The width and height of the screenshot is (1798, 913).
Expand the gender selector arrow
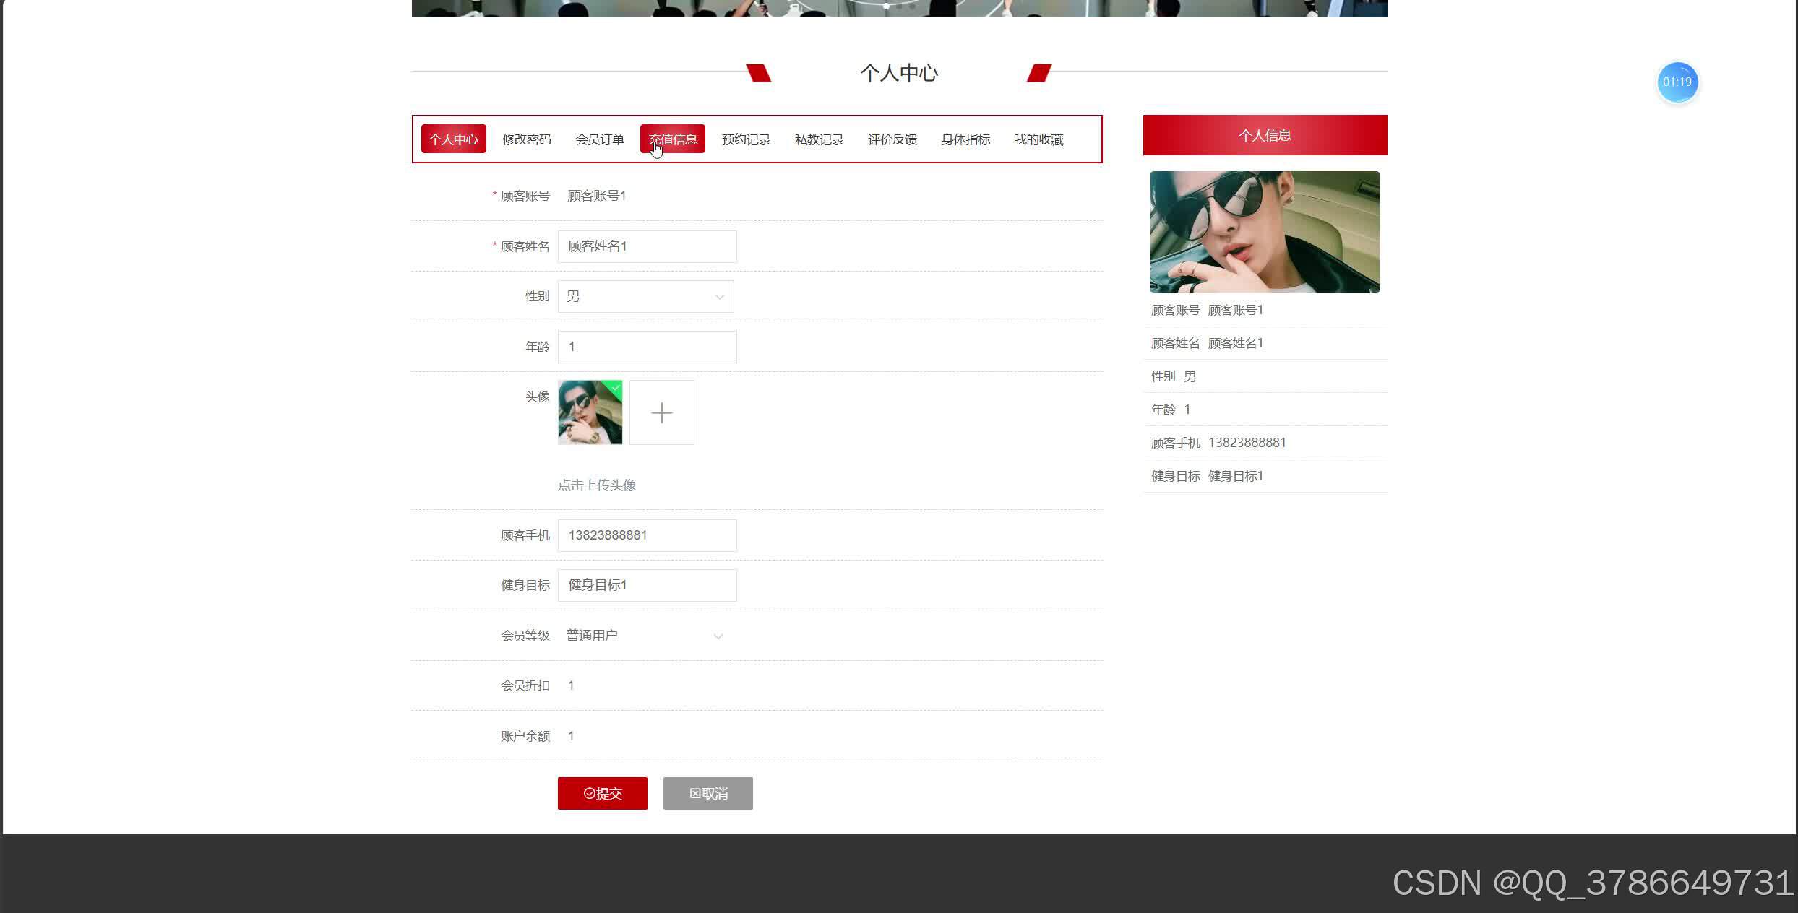point(719,296)
